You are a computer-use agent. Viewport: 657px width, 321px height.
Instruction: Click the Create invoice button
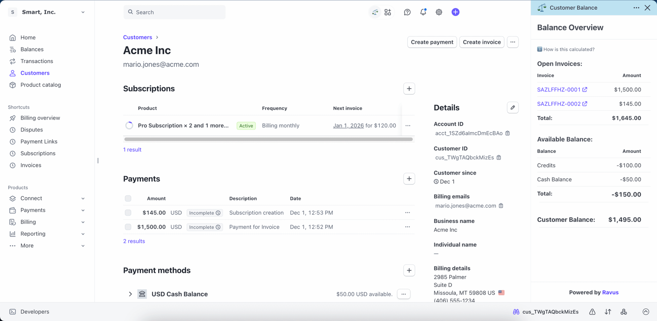tap(482, 42)
